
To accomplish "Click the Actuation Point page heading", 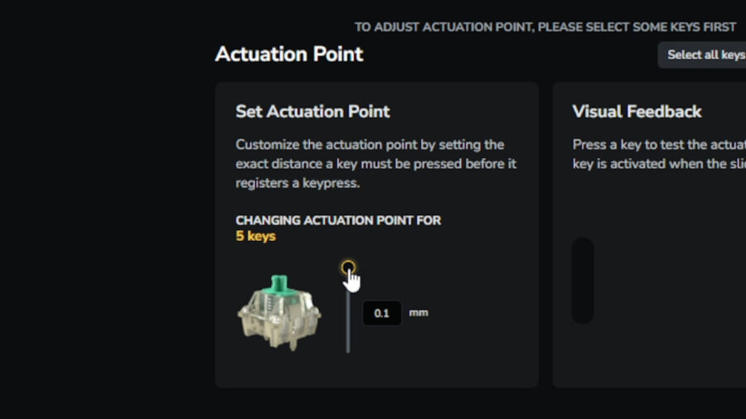I will (x=288, y=55).
